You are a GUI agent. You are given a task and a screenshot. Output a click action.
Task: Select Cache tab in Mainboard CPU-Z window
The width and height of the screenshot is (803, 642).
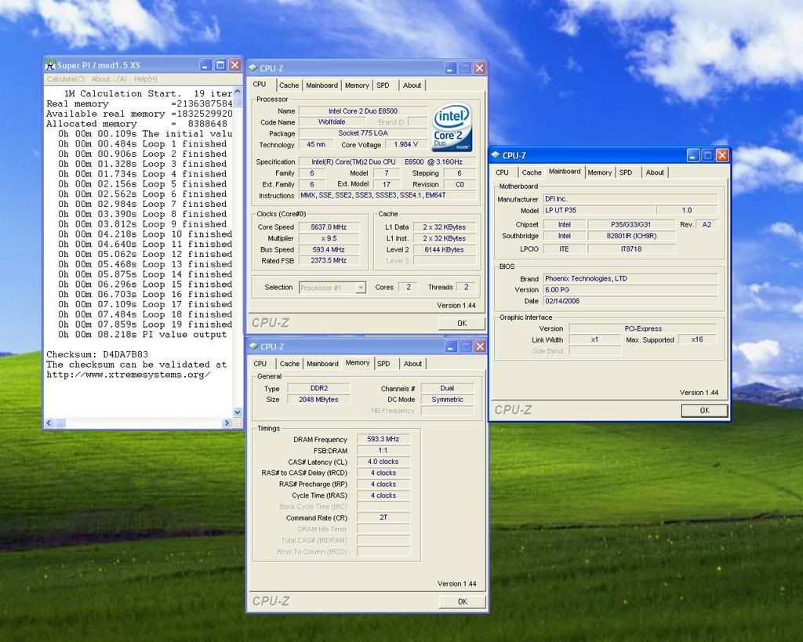(x=532, y=172)
